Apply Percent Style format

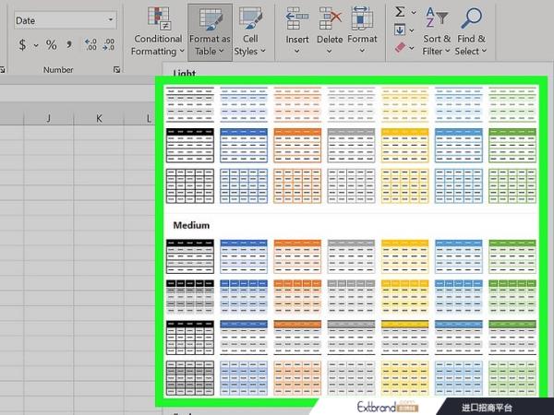click(x=52, y=44)
